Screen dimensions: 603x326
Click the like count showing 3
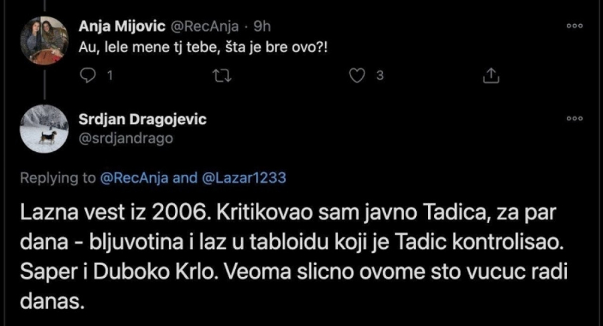[379, 76]
